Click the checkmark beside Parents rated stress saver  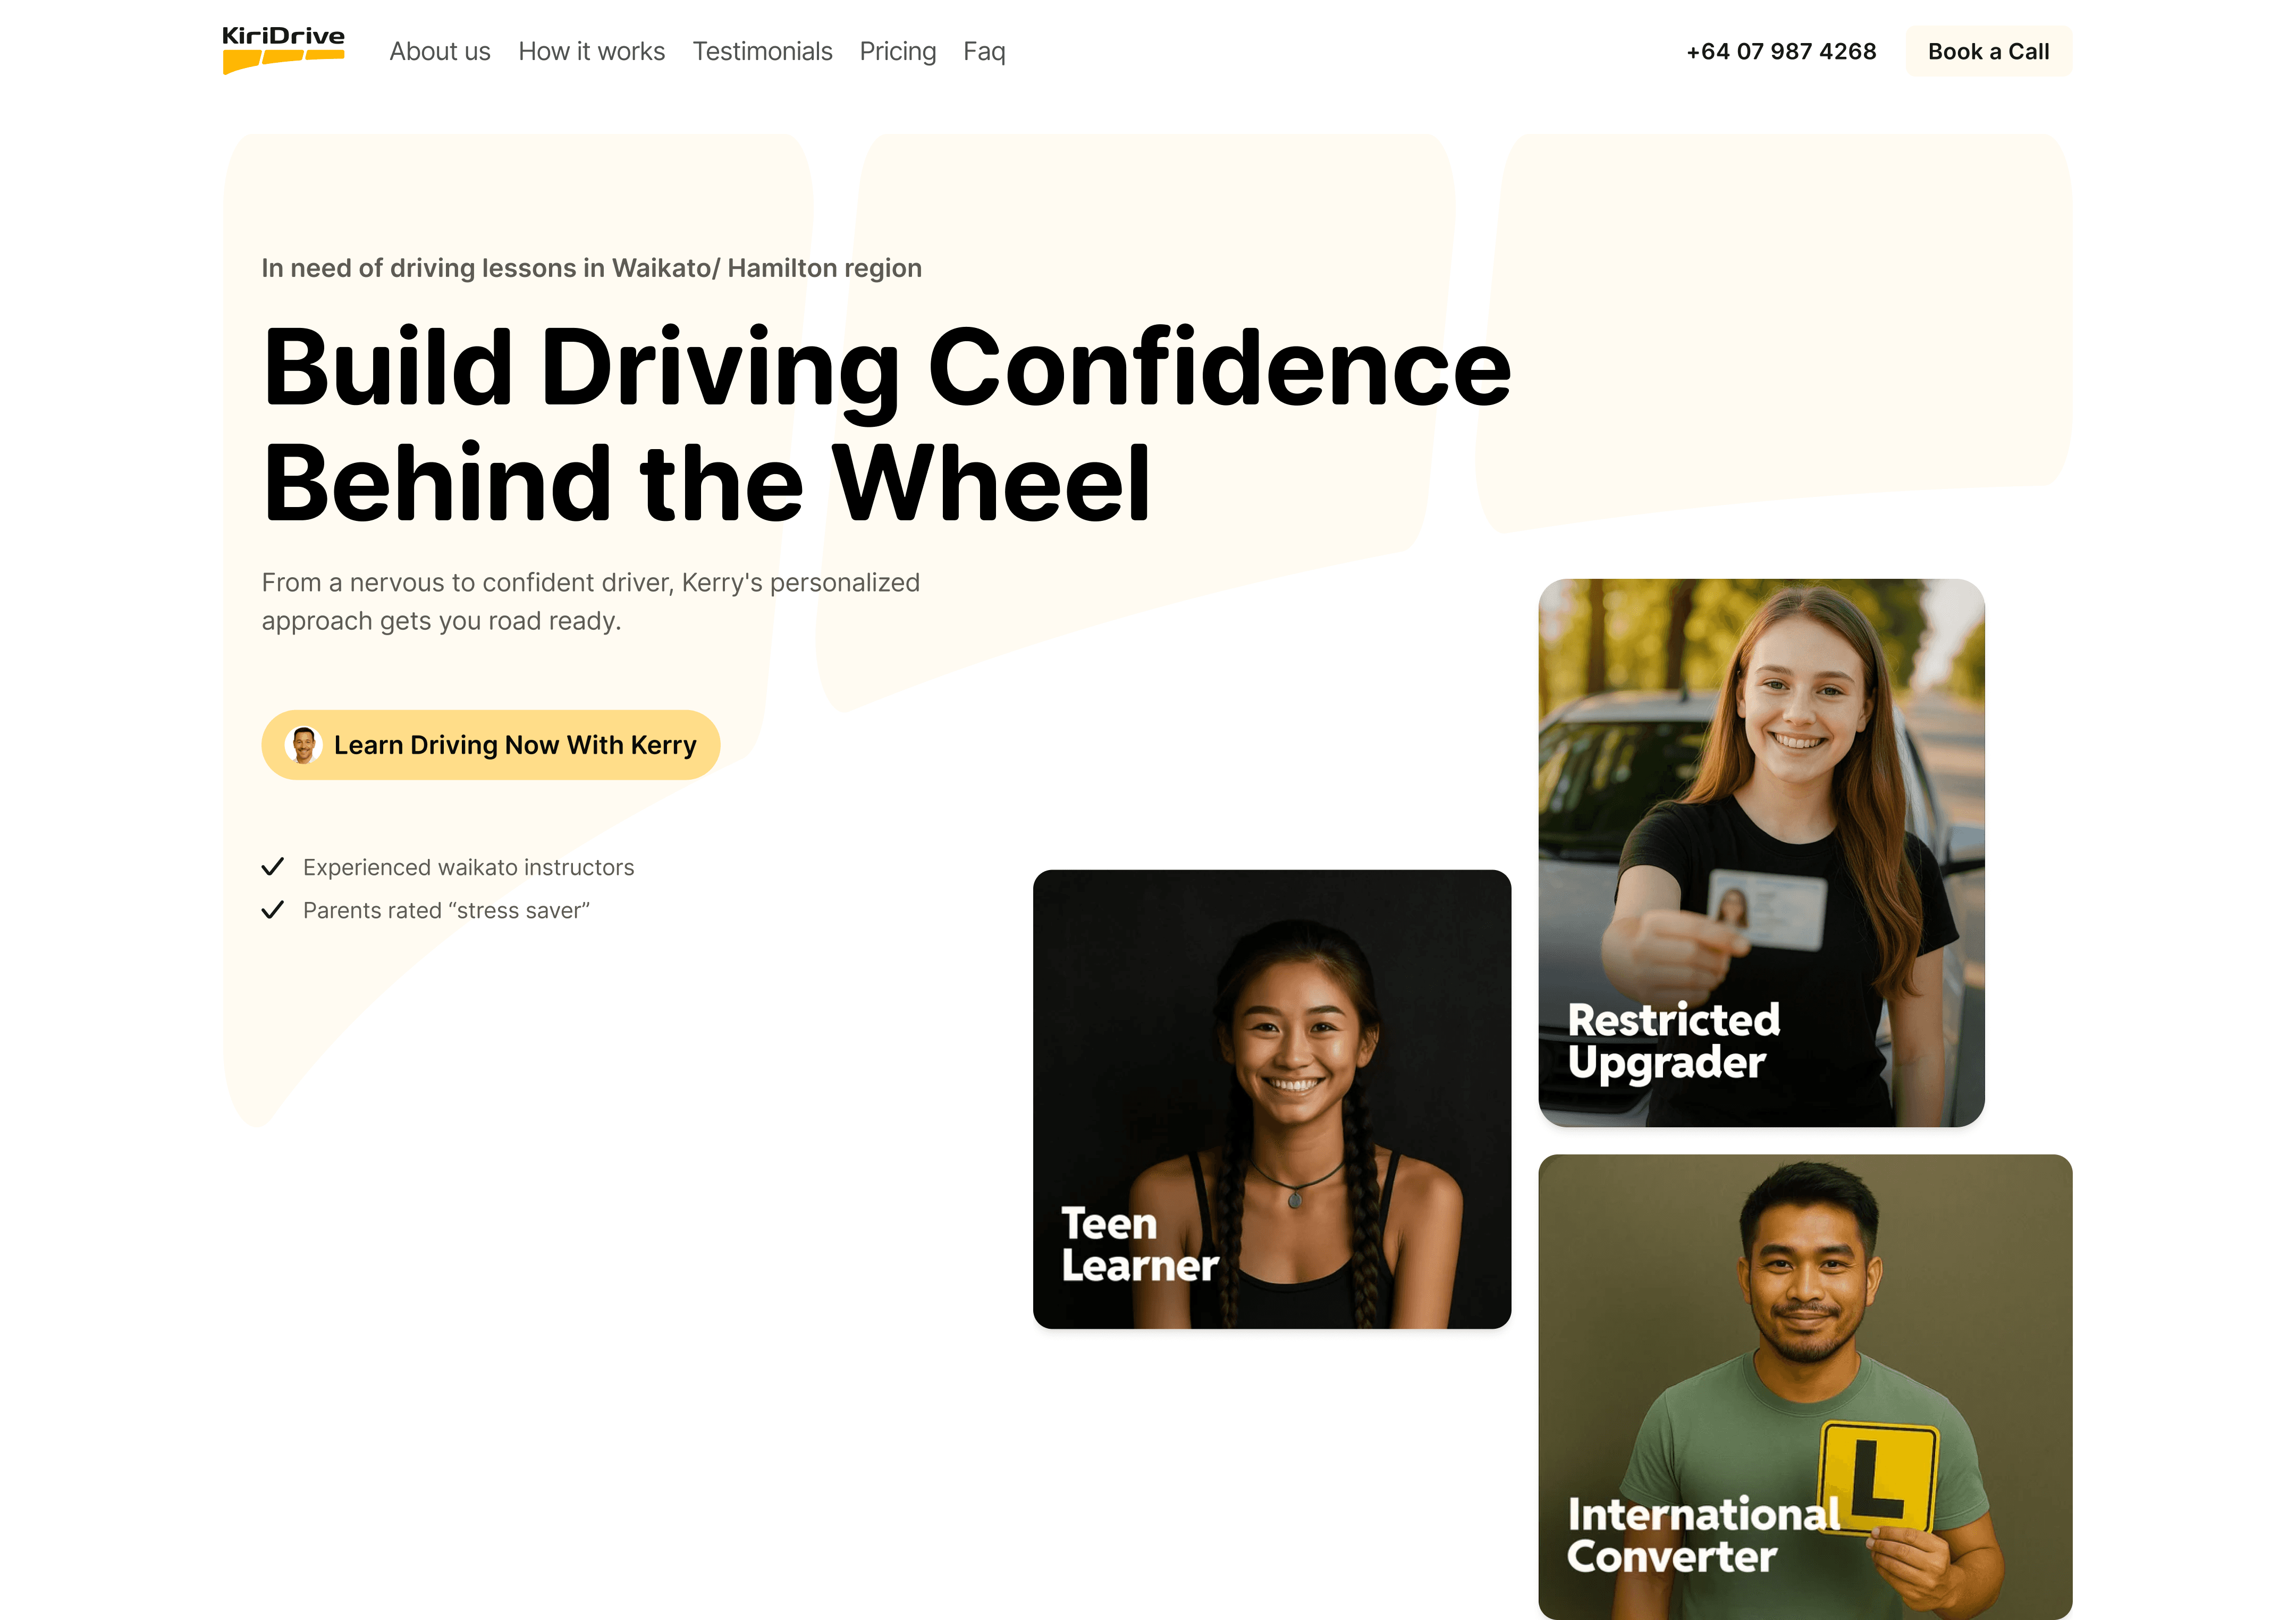click(x=272, y=910)
